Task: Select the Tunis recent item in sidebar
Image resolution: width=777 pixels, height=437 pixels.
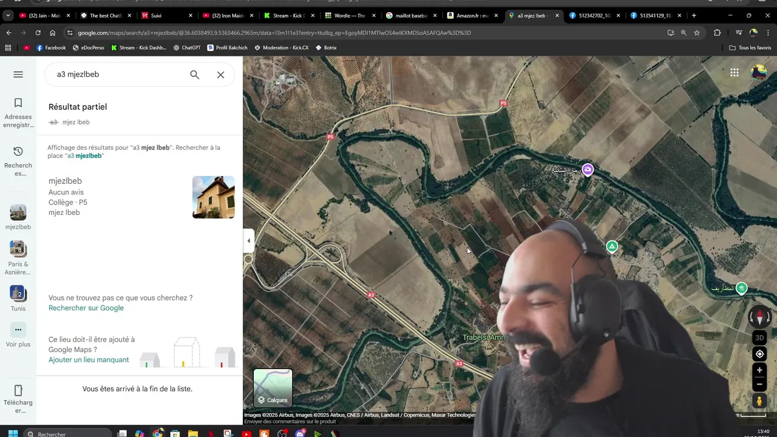Action: click(x=18, y=299)
